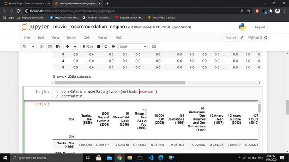Insert a cell below with the plus icon
This screenshot has height=162, width=289.
pos(33,47)
